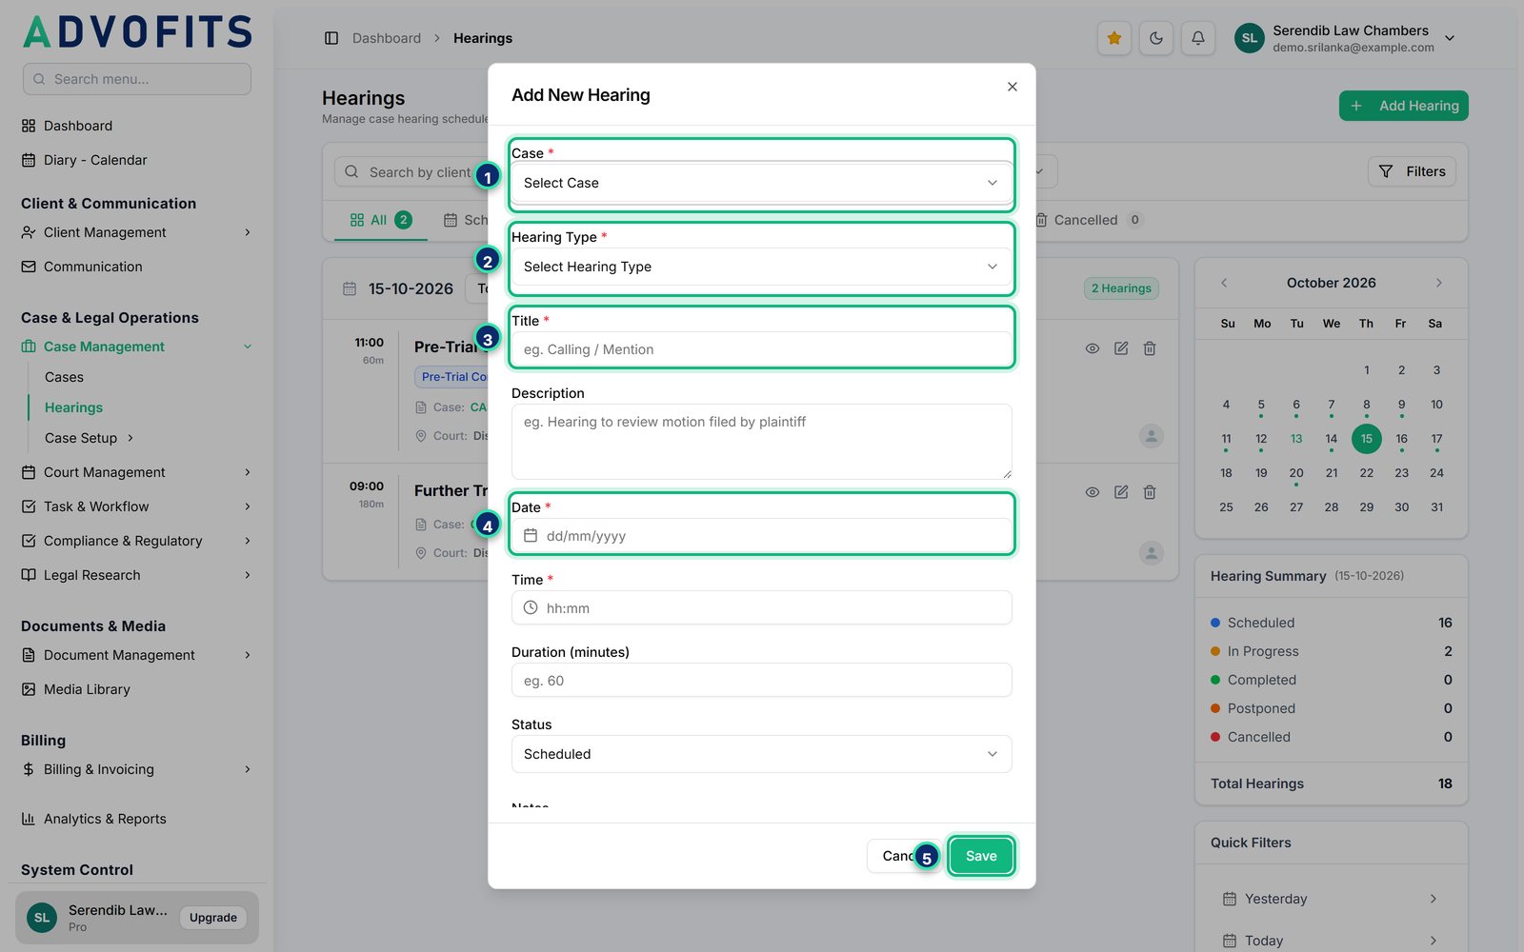The width and height of the screenshot is (1524, 952).
Task: View Pre-Trial hearing eye icon
Action: click(1093, 348)
